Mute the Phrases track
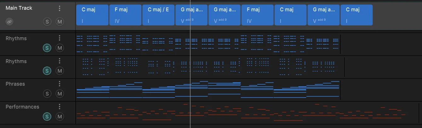This screenshot has height=128, width=422. [60, 94]
